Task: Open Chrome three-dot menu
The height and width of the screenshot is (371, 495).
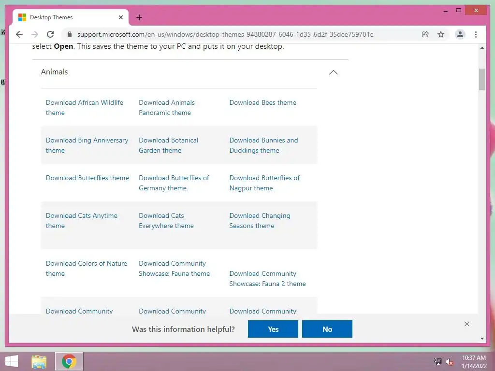Action: pyautogui.click(x=476, y=34)
